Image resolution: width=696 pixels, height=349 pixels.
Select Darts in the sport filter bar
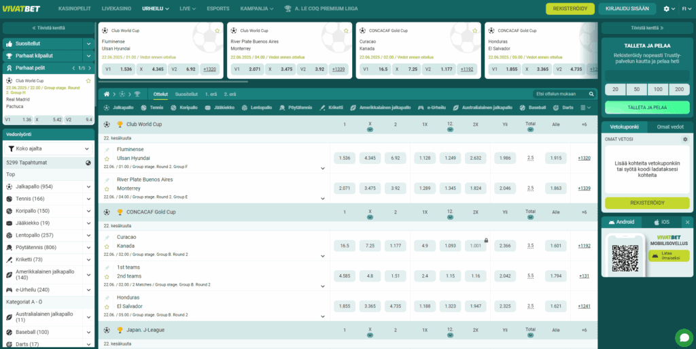coord(563,108)
